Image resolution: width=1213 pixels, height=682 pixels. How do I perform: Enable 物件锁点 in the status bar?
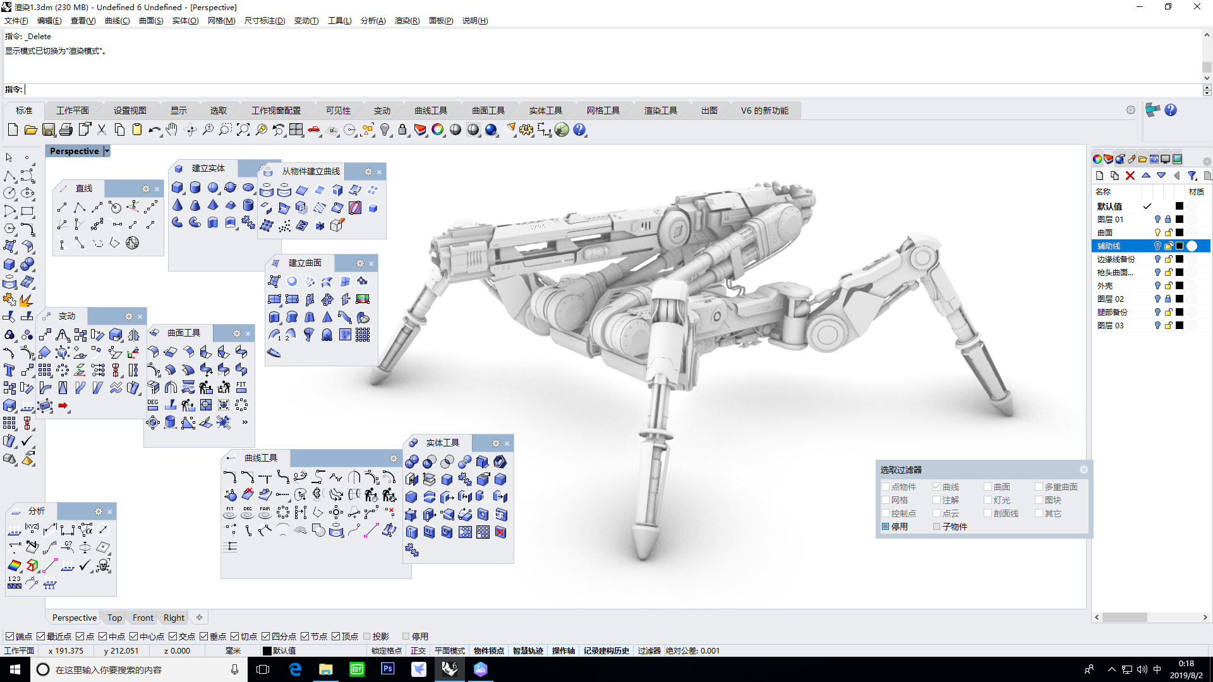pyautogui.click(x=487, y=650)
